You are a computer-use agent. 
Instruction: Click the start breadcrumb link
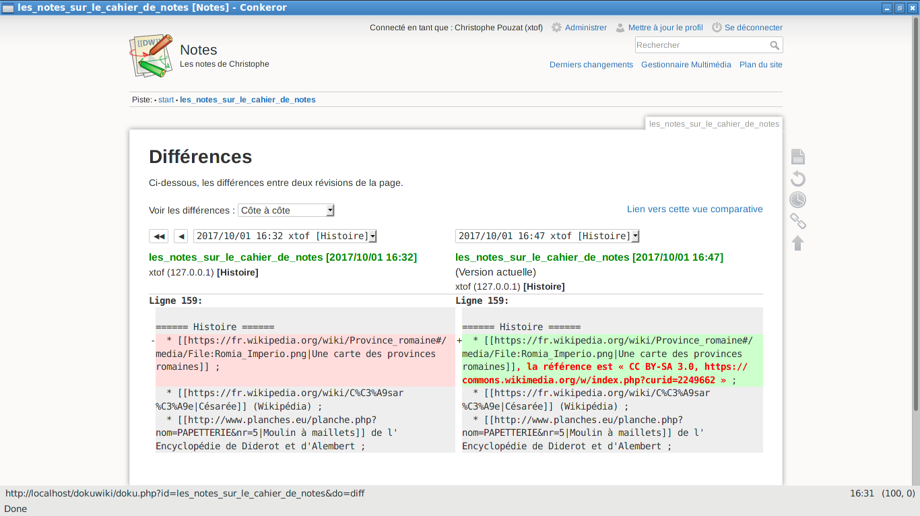pos(166,100)
